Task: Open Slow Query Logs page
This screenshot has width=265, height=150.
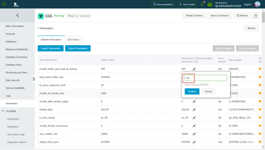Action: coord(16,134)
